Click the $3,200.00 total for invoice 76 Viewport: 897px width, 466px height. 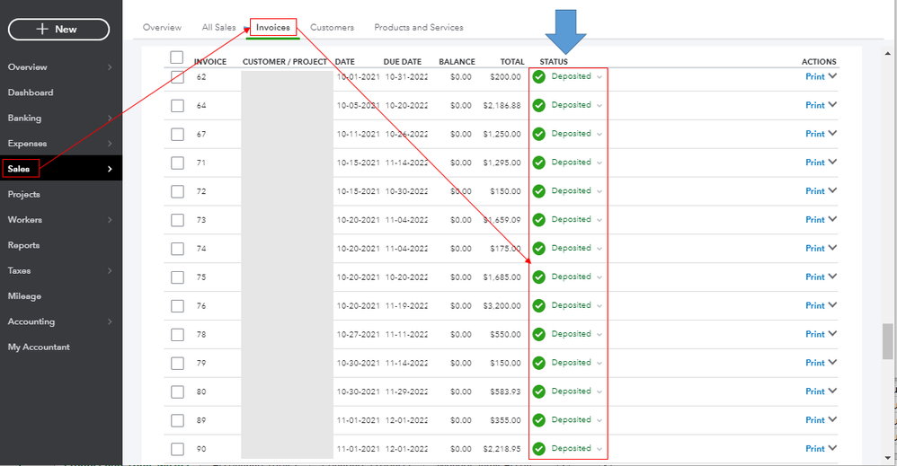pyautogui.click(x=502, y=306)
